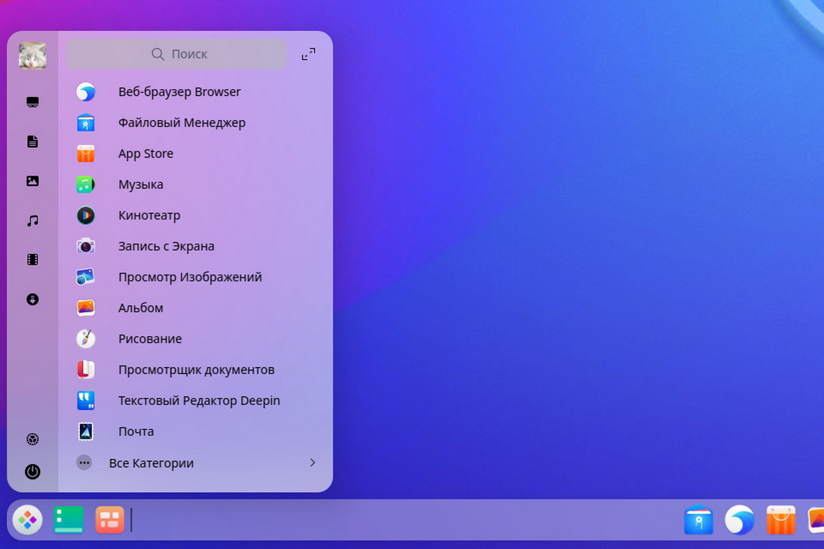The image size is (824, 549).
Task: Select the Запись с Экрана label
Action: tap(166, 247)
